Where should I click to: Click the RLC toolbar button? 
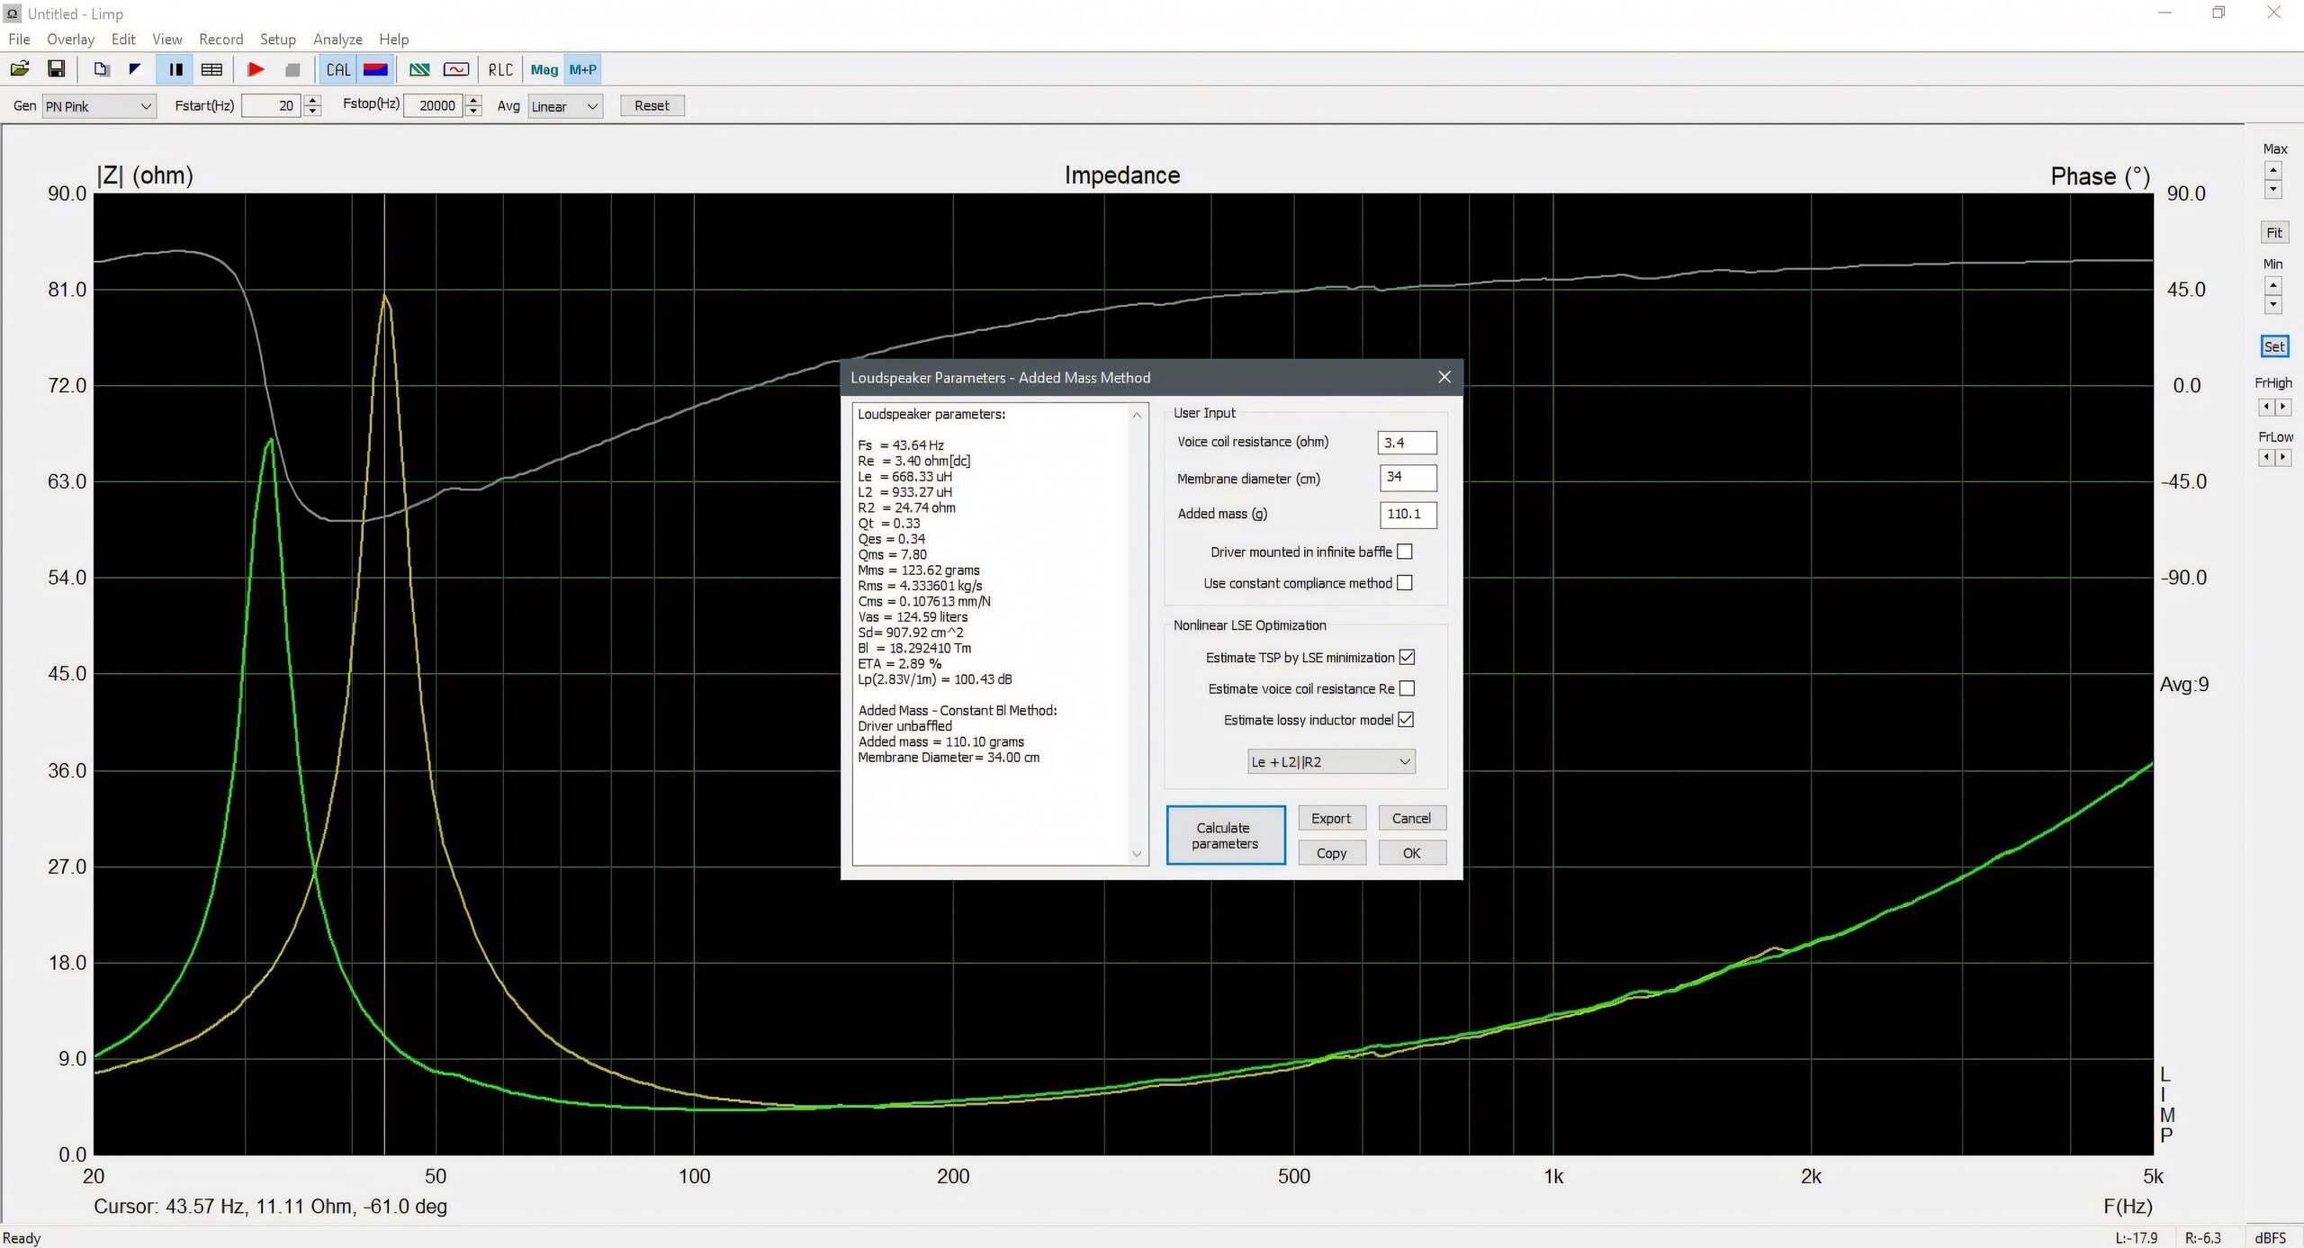500,69
